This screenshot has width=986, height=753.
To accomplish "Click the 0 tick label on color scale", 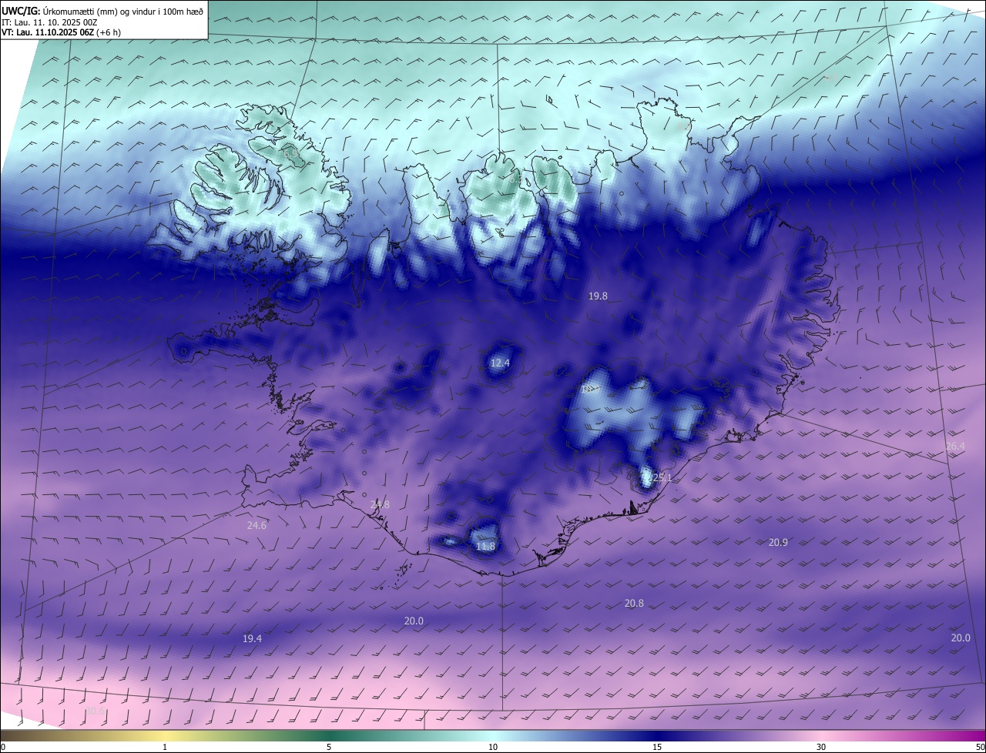I will pos(3,747).
